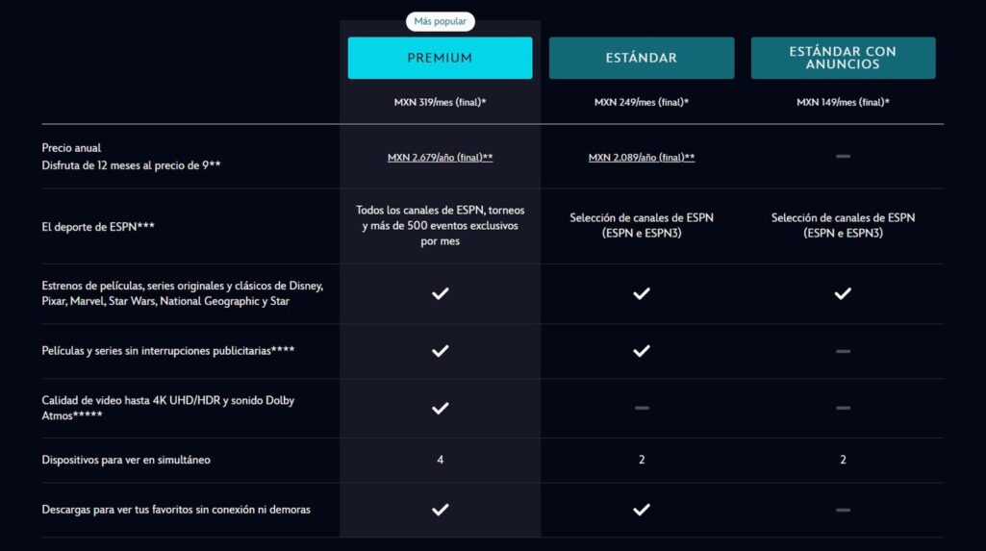Viewport: 986px width, 551px height.
Task: Click Premium checkmark for offline downloads
Action: point(440,509)
